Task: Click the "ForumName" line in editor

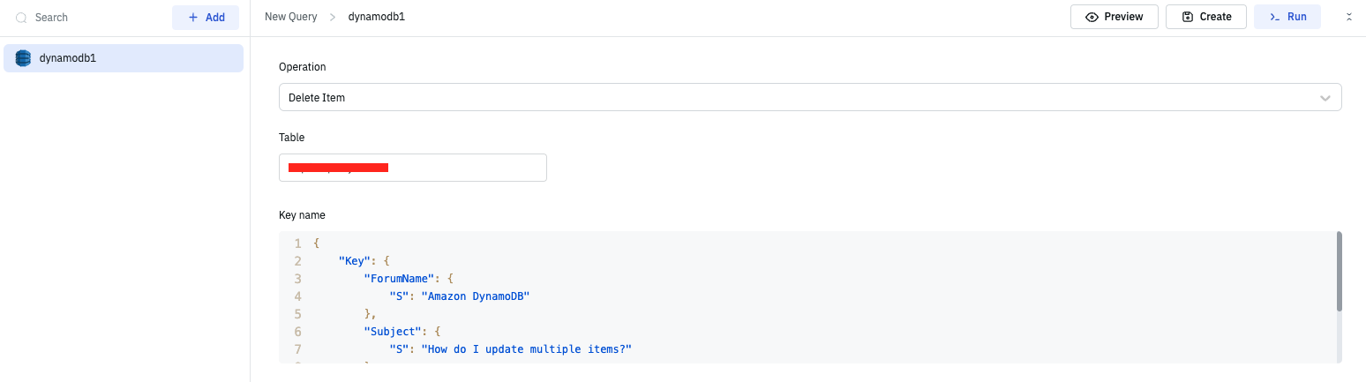Action: [x=395, y=278]
